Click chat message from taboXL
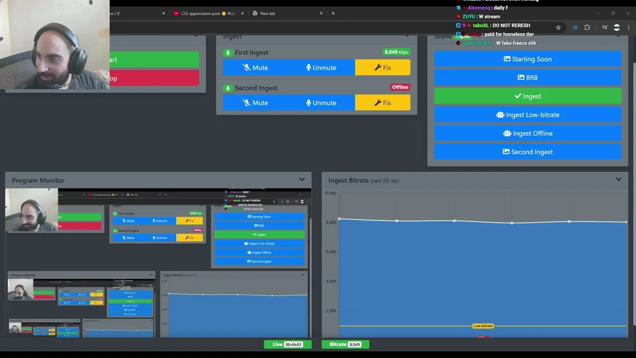636x358 pixels. 493,25
